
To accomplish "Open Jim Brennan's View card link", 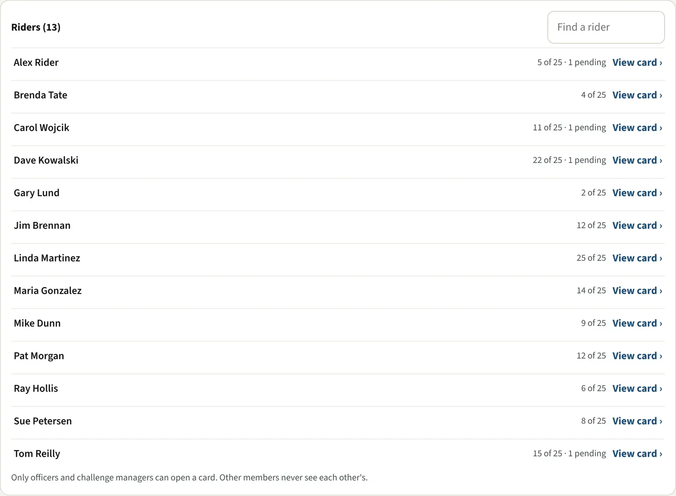I will pyautogui.click(x=637, y=225).
